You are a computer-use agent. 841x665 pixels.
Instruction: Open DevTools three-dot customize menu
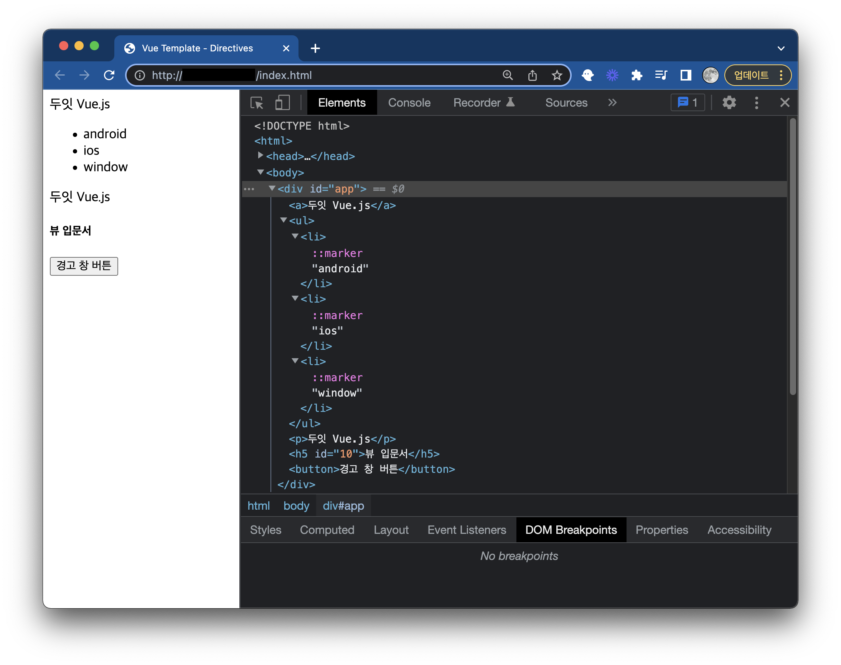coord(756,103)
